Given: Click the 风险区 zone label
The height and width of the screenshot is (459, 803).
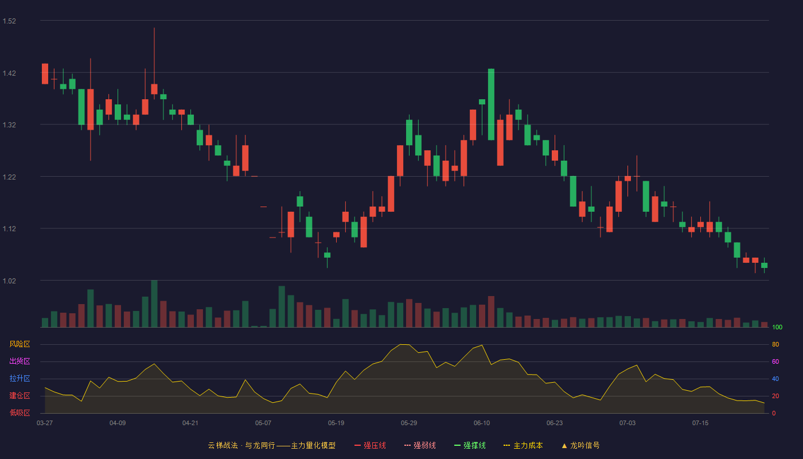Looking at the screenshot, I should [20, 344].
